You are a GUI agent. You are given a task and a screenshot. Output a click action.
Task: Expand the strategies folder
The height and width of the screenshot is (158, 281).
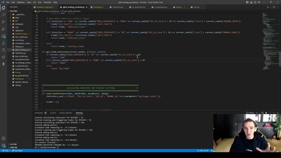(19, 24)
